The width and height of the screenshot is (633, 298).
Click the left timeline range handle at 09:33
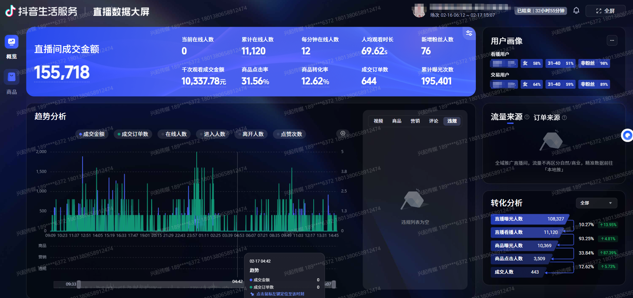79,284
